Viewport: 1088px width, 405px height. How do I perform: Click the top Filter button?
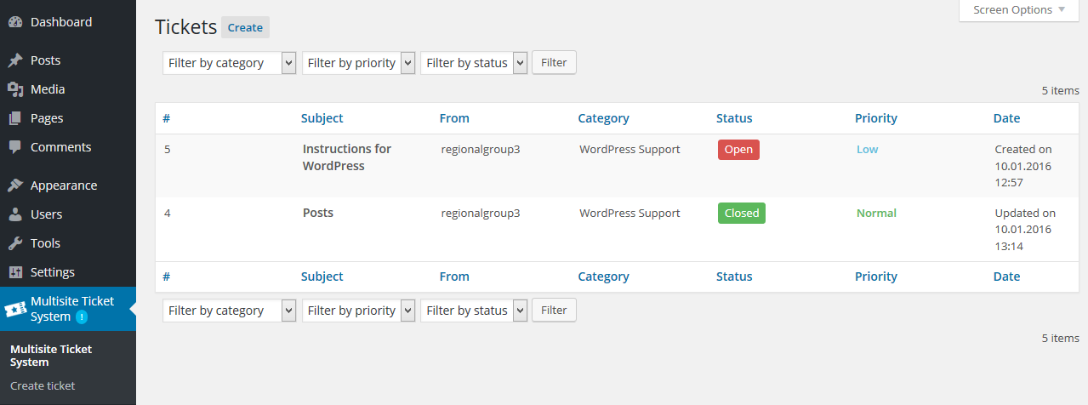click(x=554, y=63)
